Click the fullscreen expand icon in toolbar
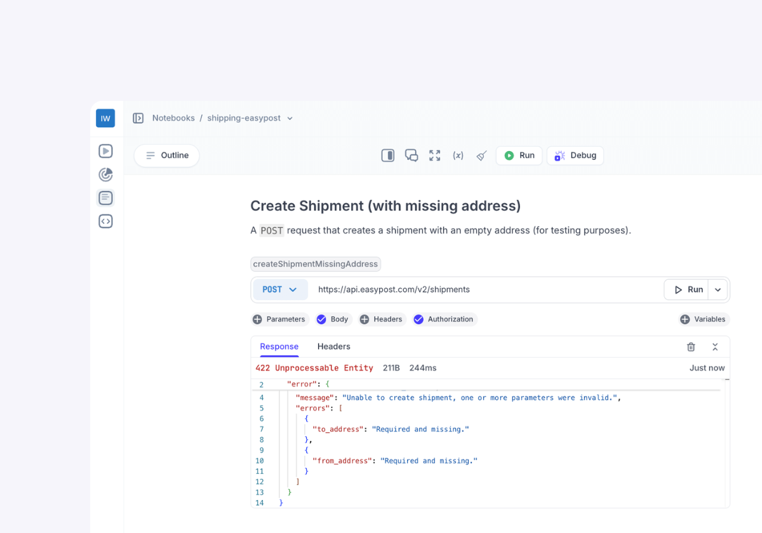Image resolution: width=762 pixels, height=533 pixels. [x=434, y=155]
